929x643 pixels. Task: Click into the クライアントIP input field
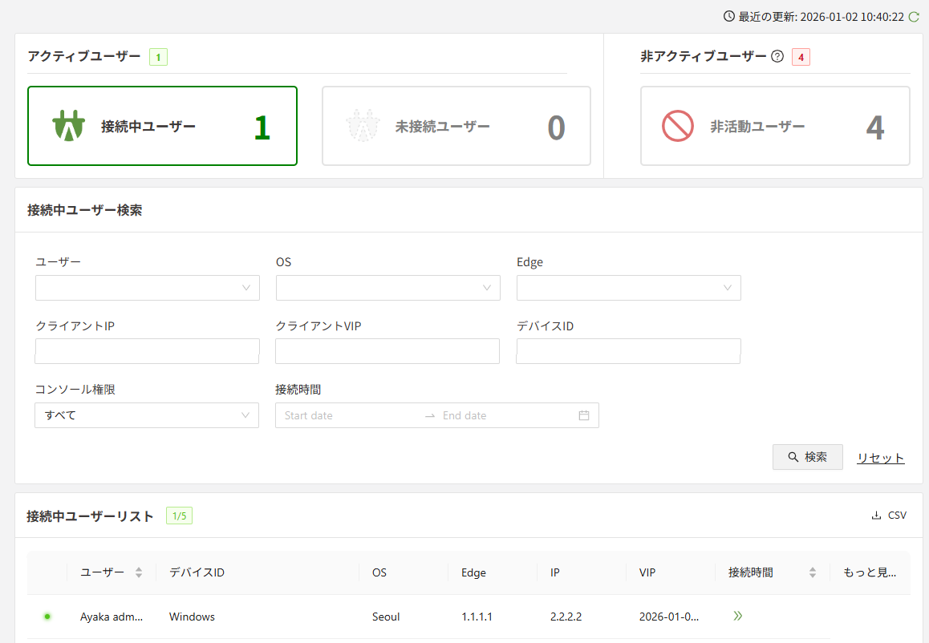point(147,351)
